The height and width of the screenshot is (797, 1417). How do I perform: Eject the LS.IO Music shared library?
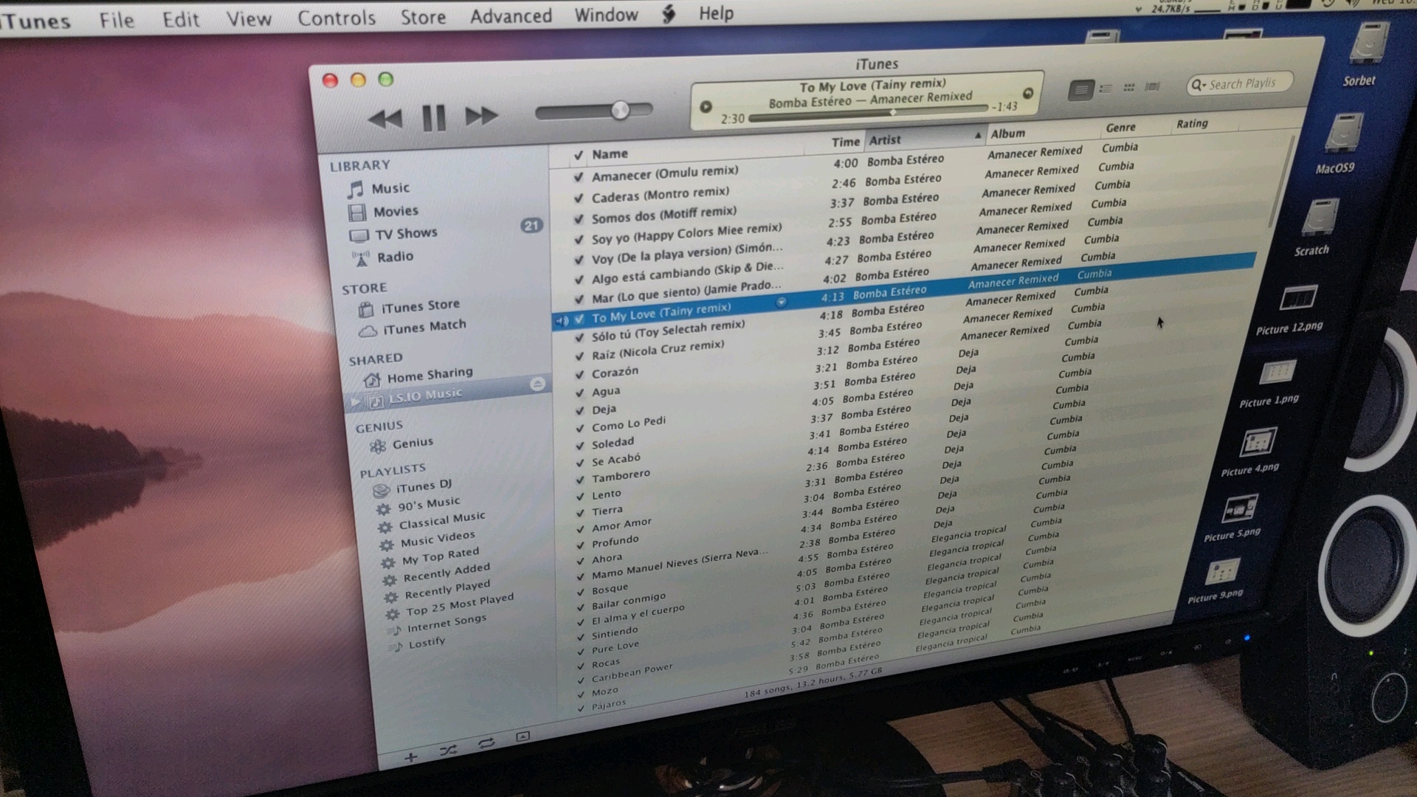point(537,384)
